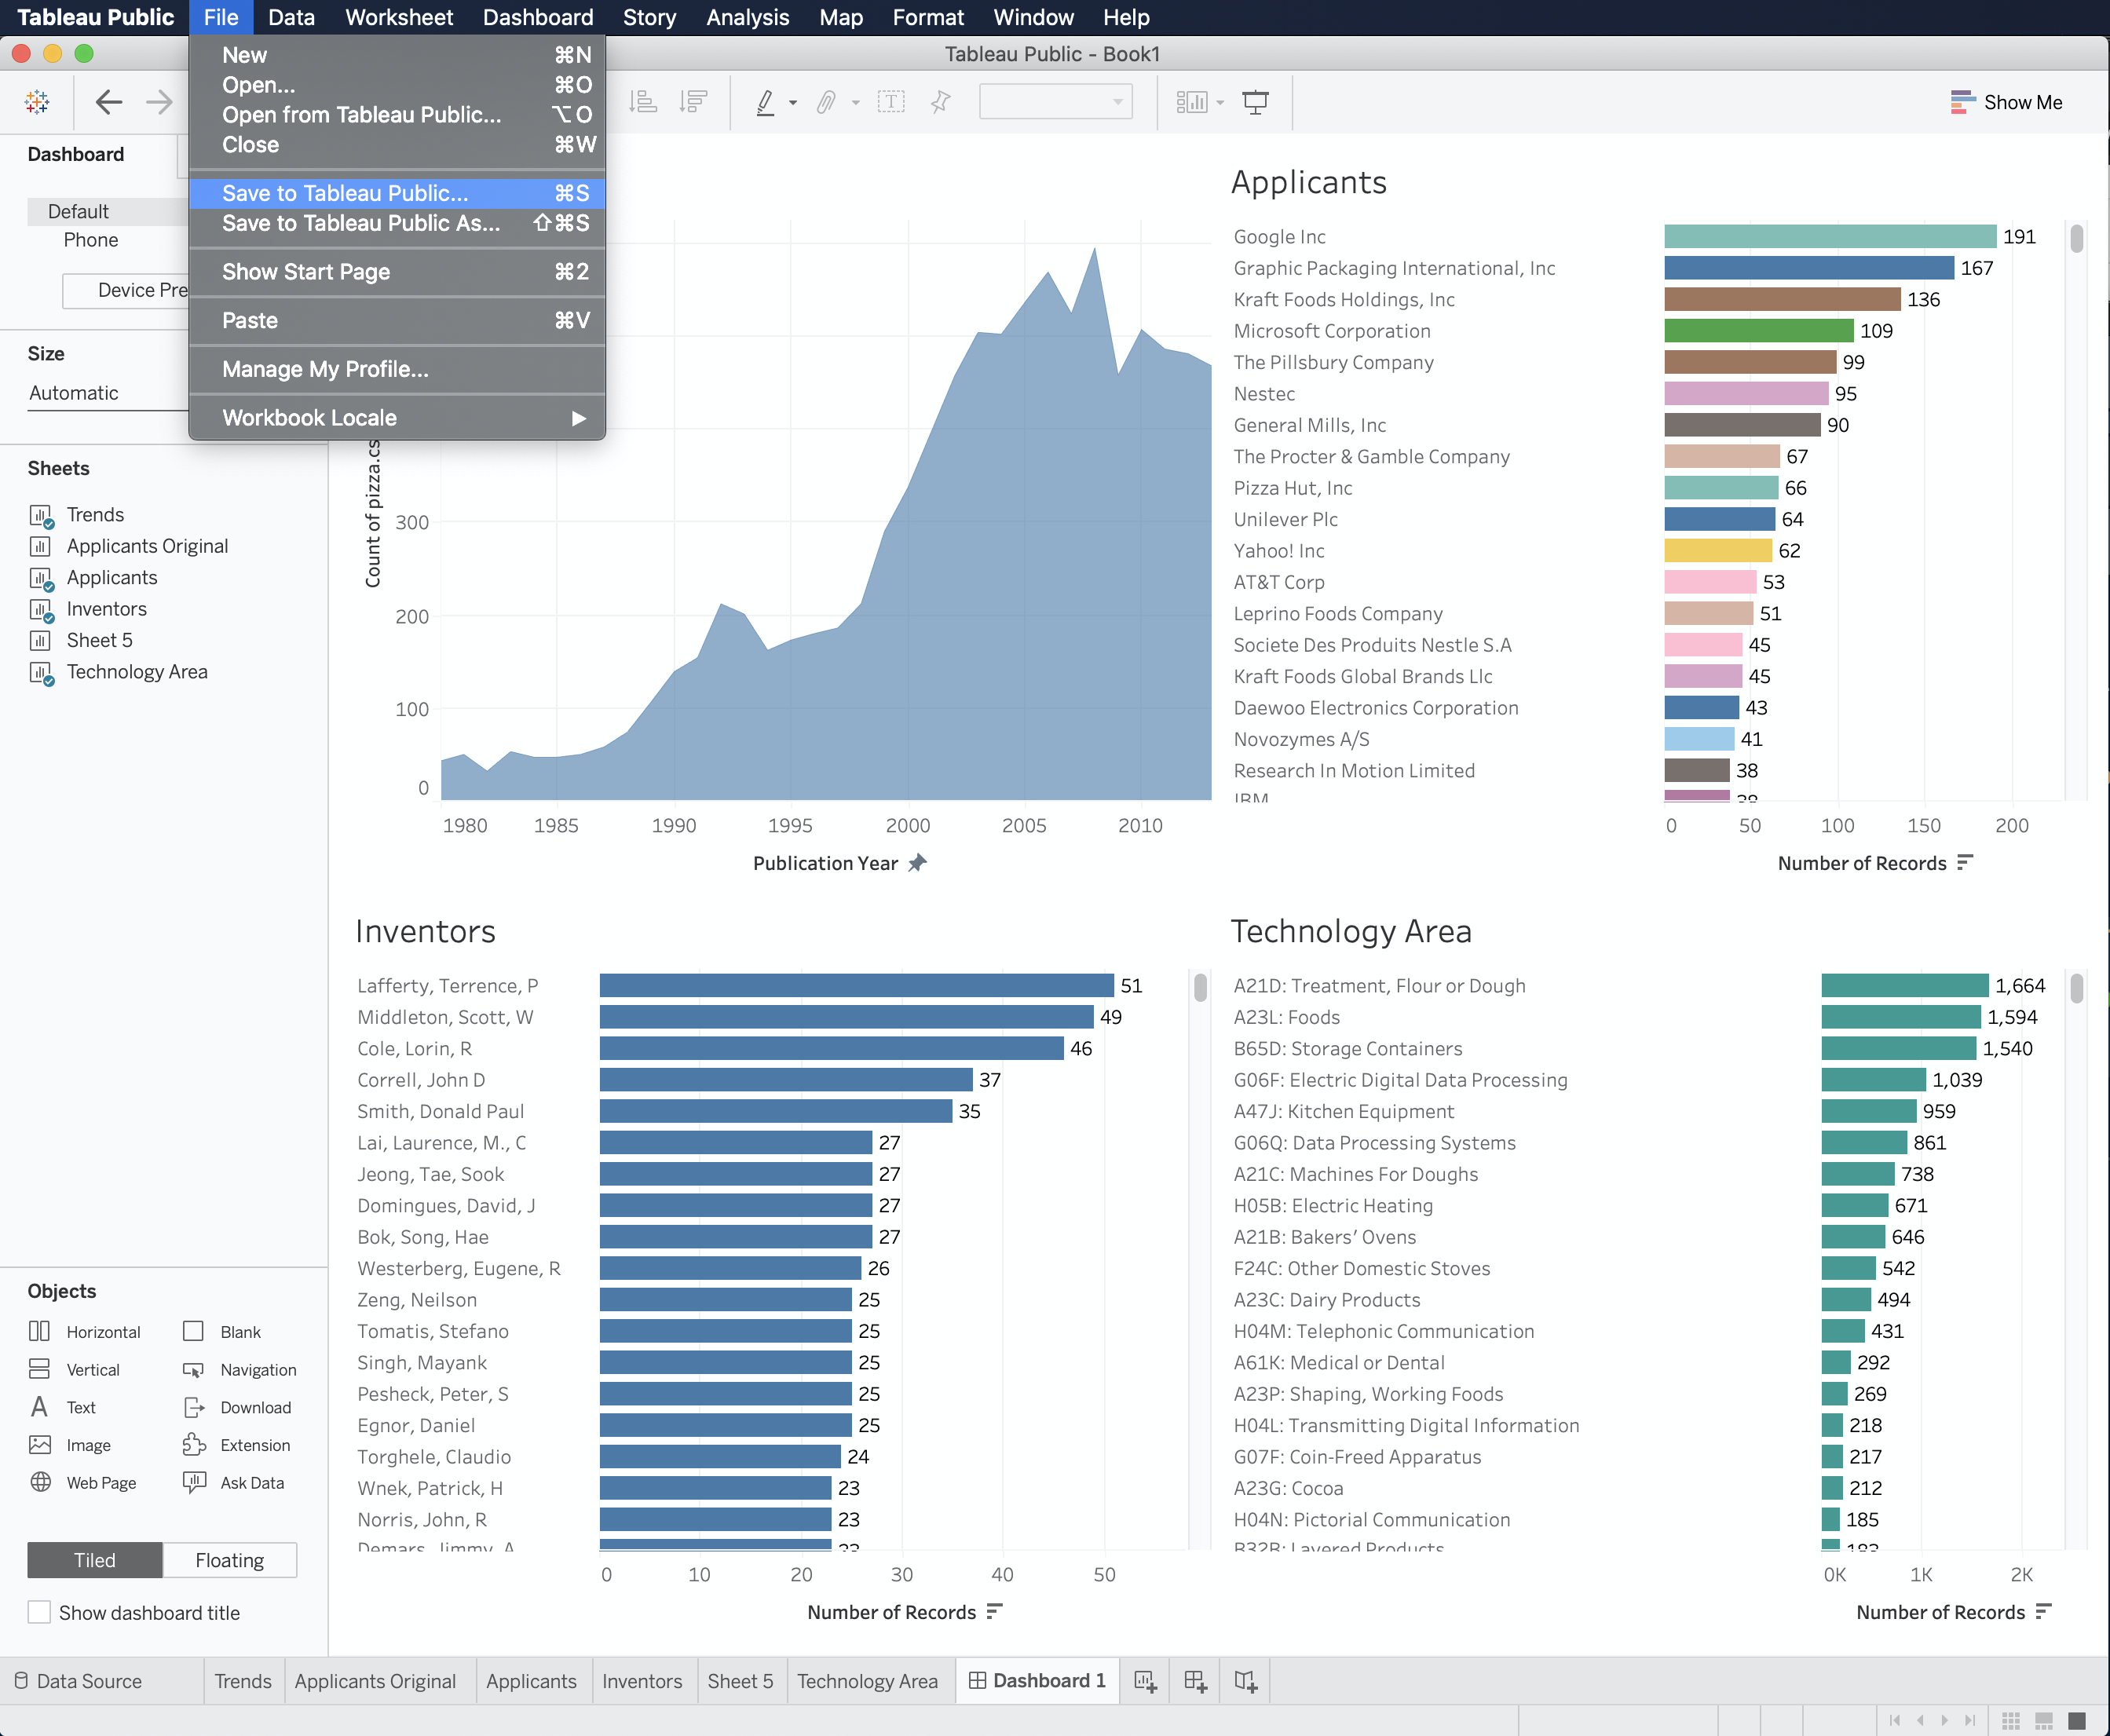
Task: Switch the layout to Floating
Action: point(229,1559)
